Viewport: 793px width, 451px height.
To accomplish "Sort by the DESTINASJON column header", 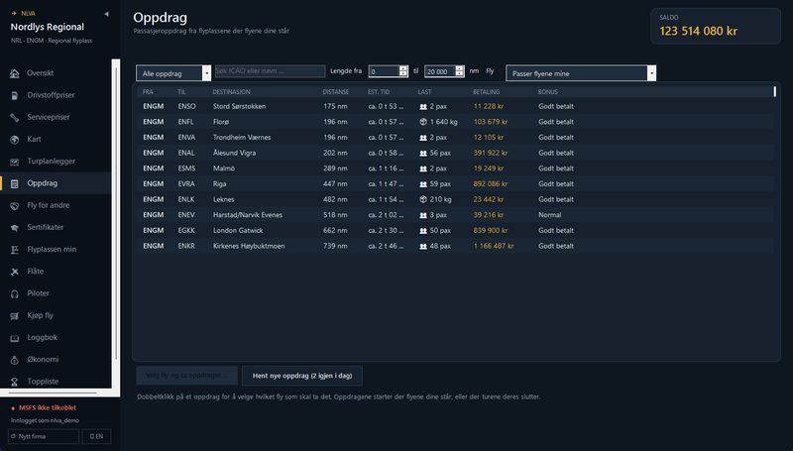I will [231, 92].
